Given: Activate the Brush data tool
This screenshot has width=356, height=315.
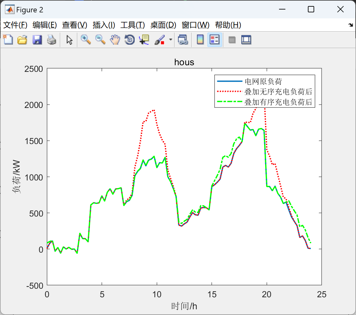Looking at the screenshot, I should point(160,40).
